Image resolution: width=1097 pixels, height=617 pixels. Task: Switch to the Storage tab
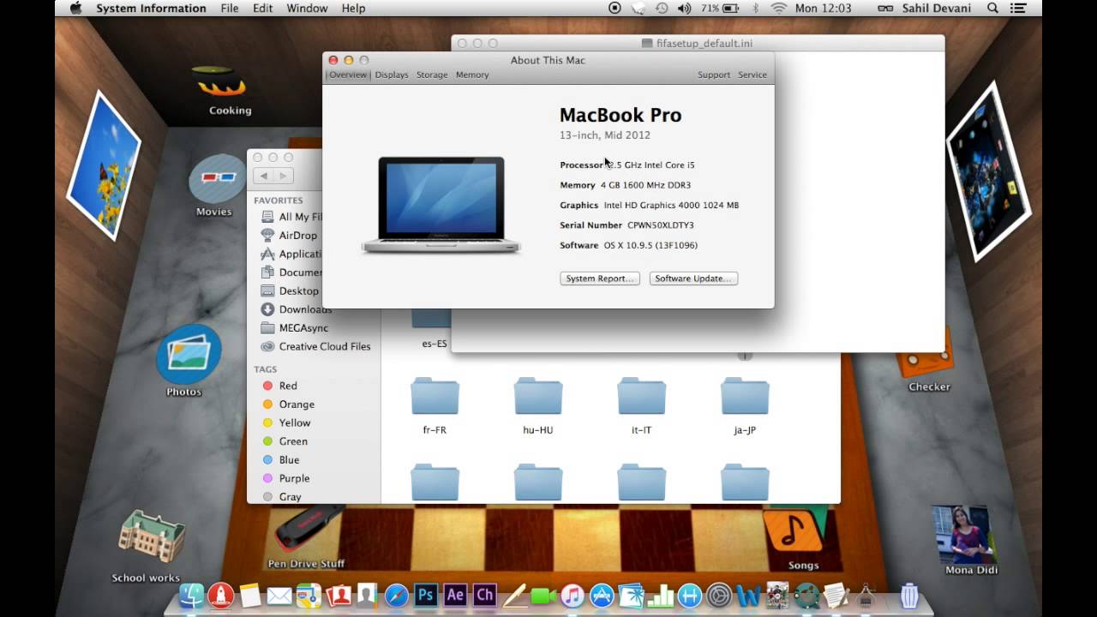click(432, 75)
